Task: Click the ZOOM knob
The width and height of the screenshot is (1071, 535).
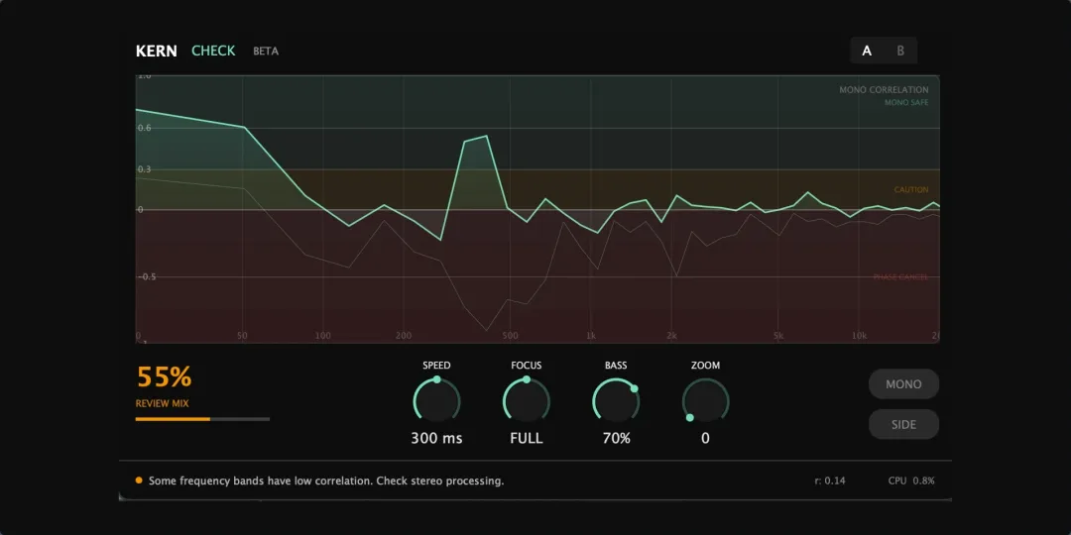Action: (x=706, y=400)
